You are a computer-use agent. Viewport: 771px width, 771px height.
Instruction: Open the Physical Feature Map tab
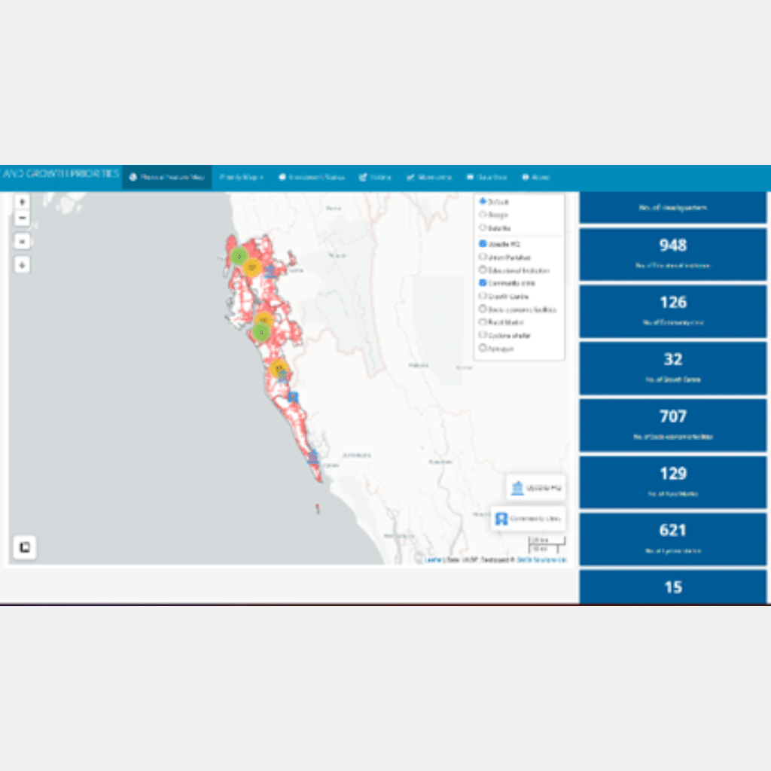pos(167,178)
